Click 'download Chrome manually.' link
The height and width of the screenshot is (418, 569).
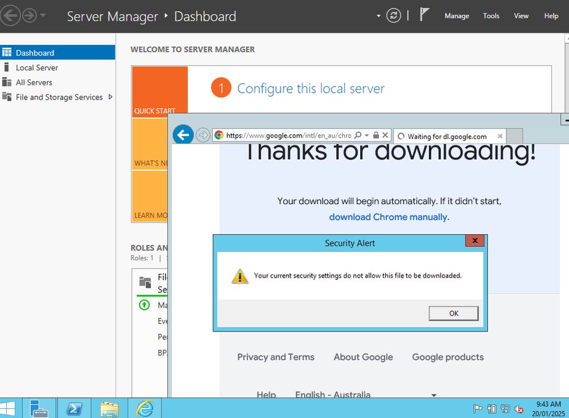389,217
